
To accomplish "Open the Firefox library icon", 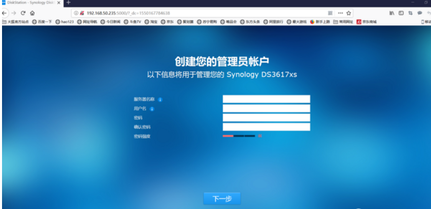I will (x=392, y=13).
